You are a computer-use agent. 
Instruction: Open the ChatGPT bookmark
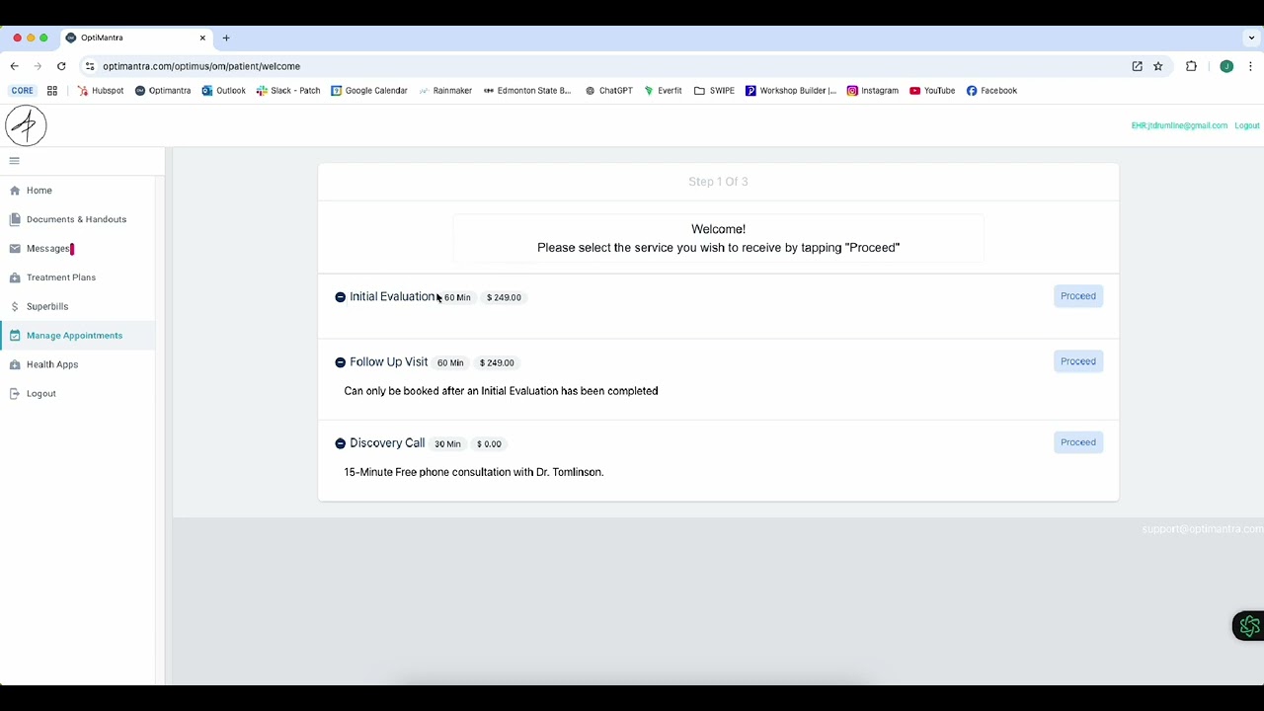tap(608, 91)
